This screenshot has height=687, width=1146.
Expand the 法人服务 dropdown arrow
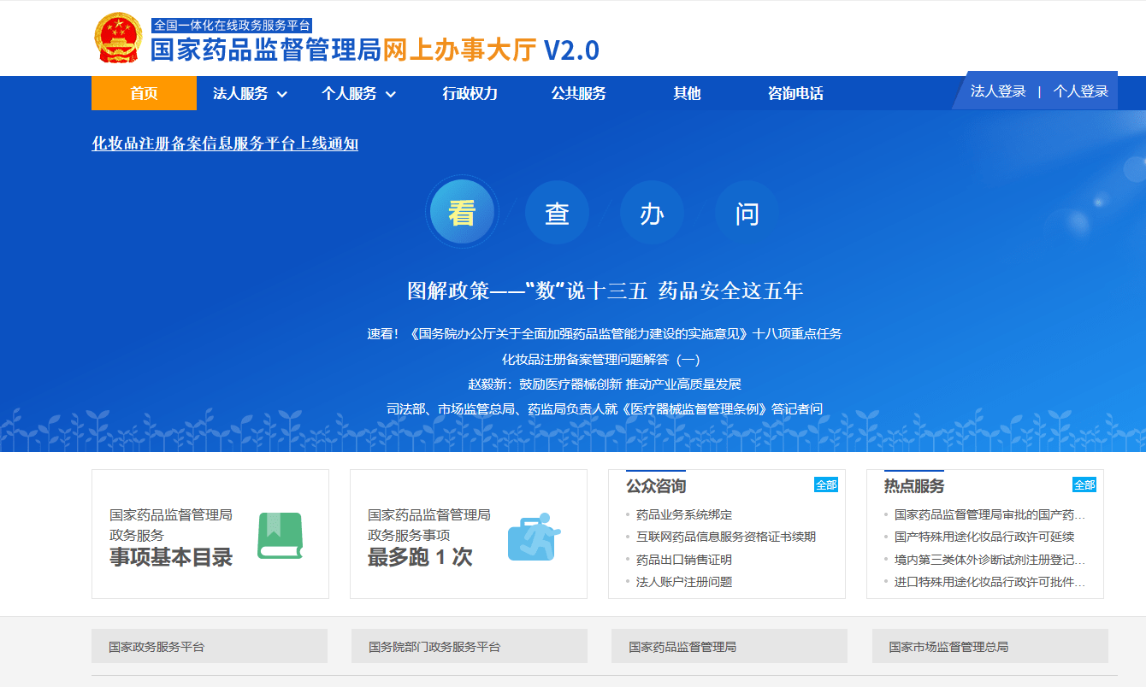point(281,94)
